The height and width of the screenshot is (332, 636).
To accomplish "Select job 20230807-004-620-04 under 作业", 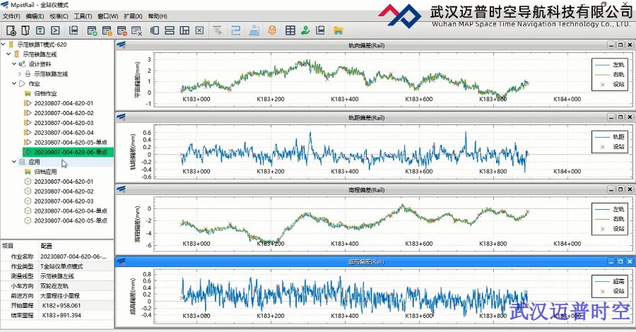I will 64,133.
